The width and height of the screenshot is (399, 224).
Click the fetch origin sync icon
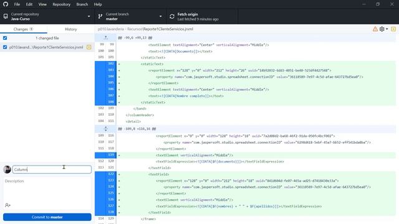(172, 17)
